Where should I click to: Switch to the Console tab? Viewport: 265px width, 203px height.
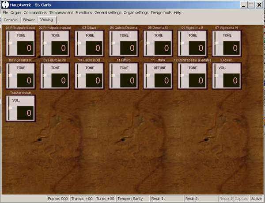[x=10, y=20]
